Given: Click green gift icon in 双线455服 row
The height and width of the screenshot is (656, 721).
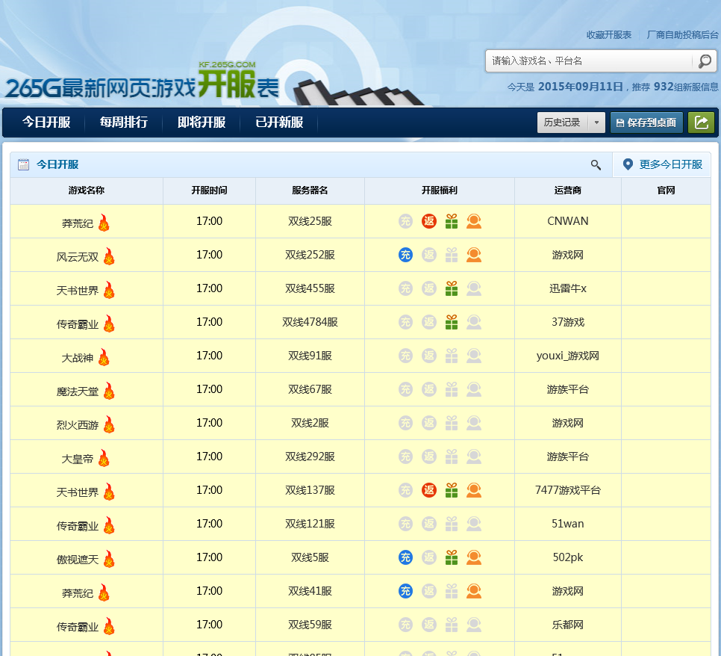Looking at the screenshot, I should (452, 288).
